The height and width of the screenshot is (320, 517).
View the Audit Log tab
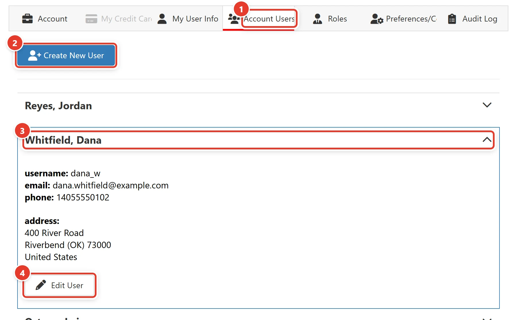pyautogui.click(x=472, y=19)
